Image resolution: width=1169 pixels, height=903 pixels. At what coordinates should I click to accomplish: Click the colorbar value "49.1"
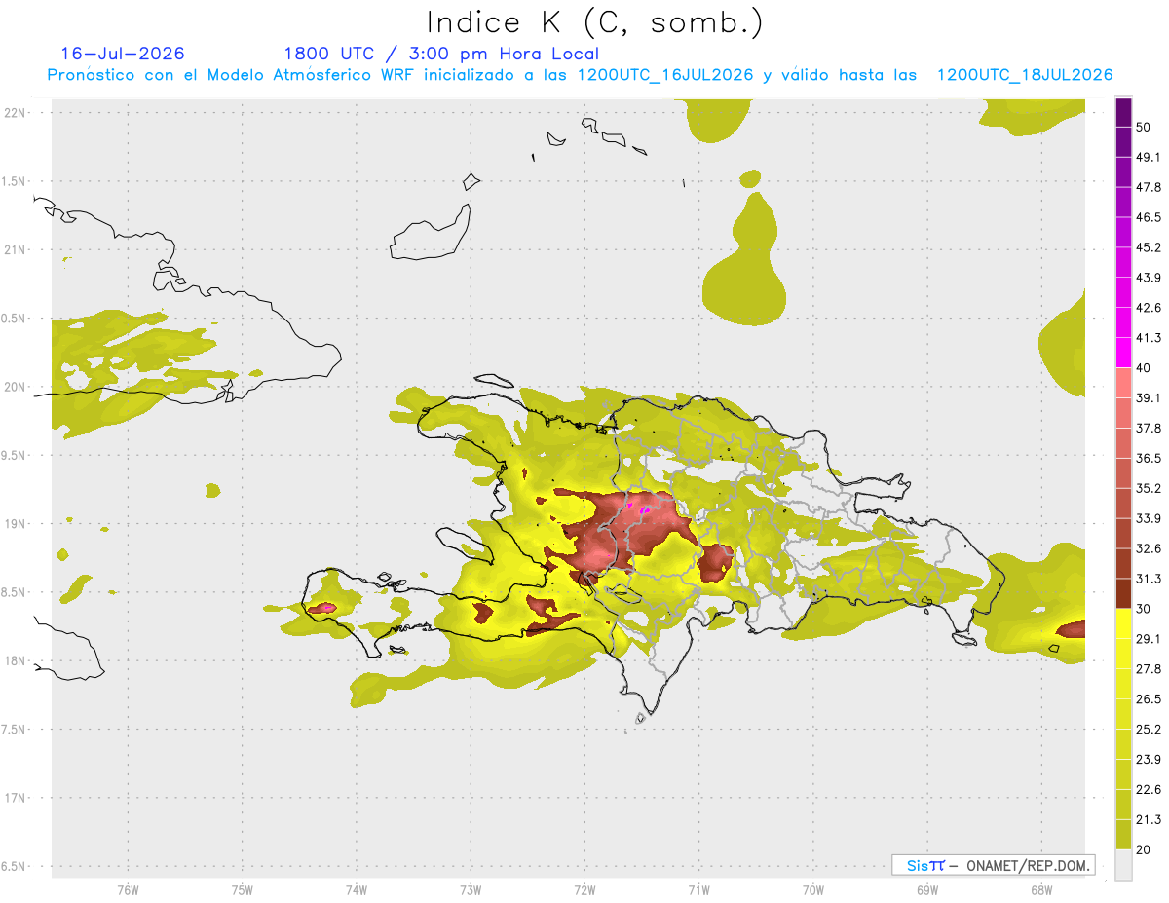click(1149, 158)
